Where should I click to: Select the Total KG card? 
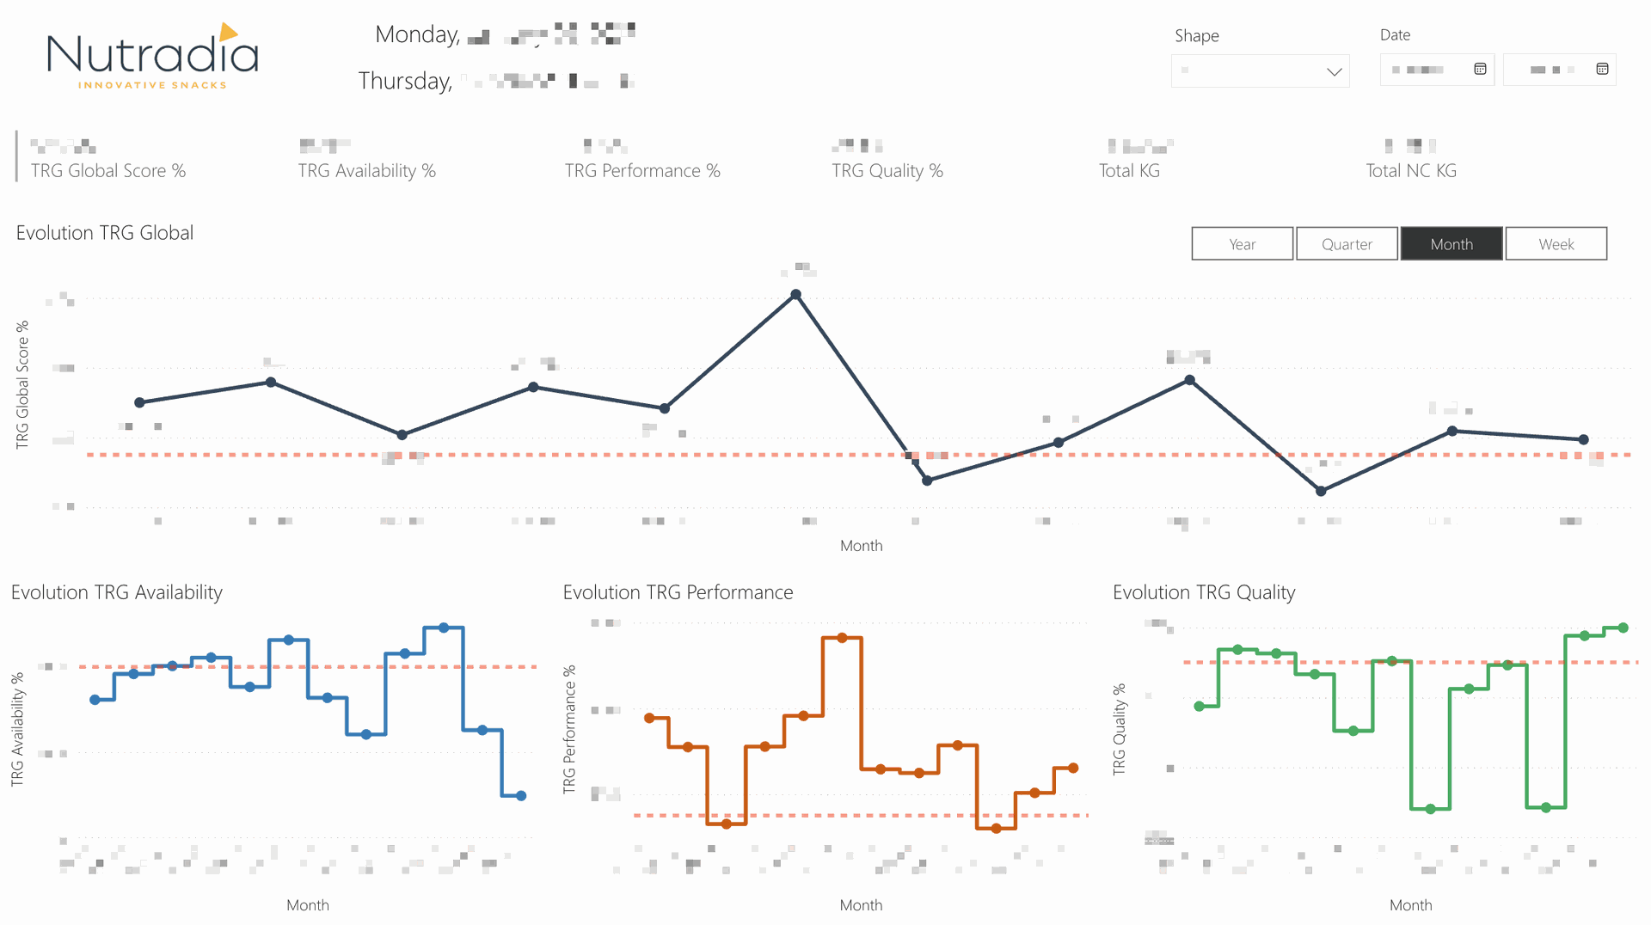point(1129,157)
